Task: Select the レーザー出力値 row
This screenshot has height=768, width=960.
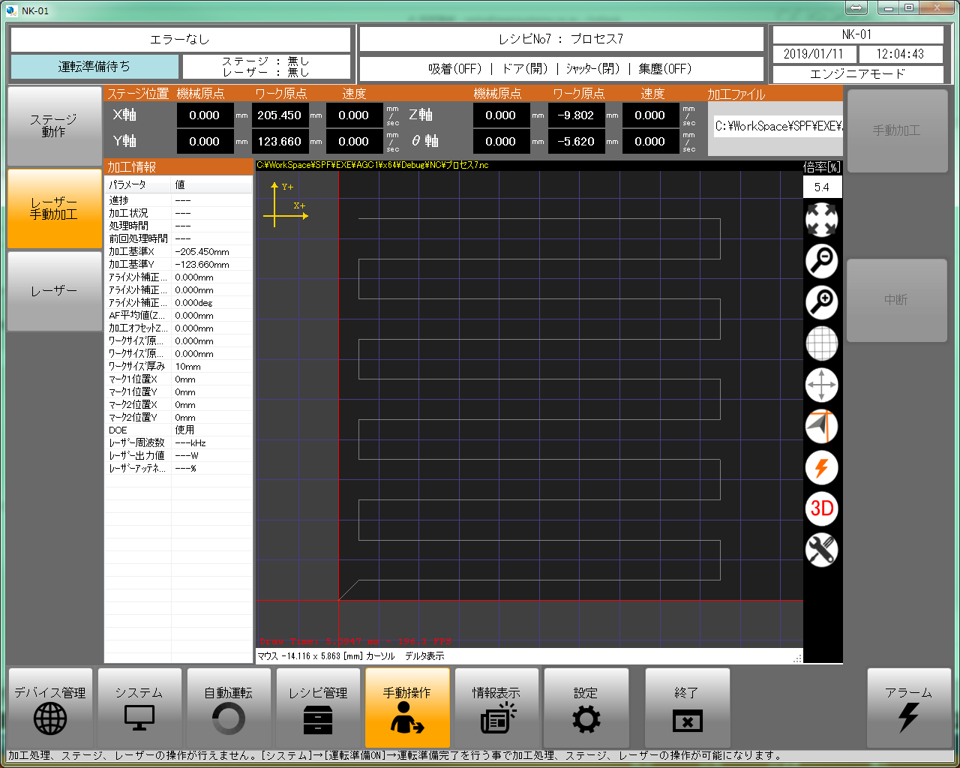Action: pos(178,456)
